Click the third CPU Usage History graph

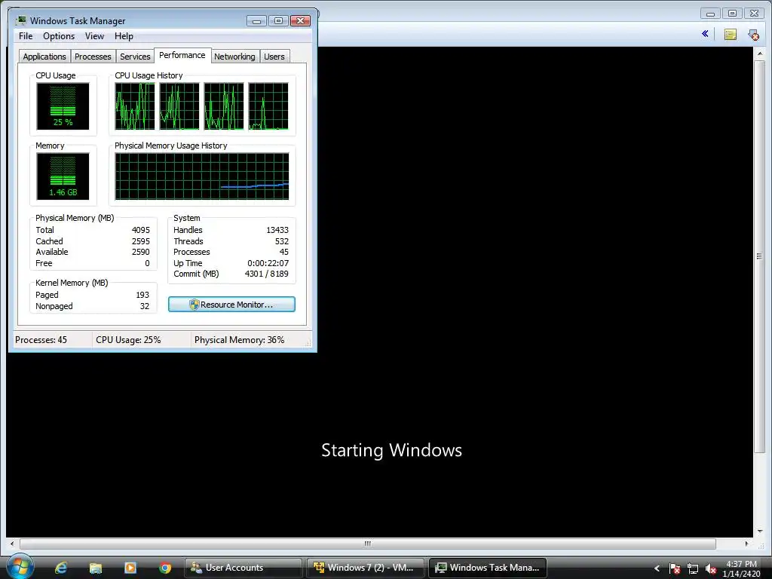coord(224,106)
